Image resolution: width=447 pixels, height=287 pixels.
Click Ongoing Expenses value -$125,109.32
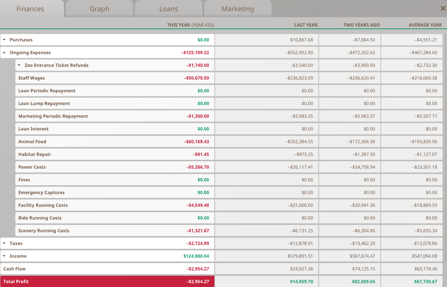(195, 52)
